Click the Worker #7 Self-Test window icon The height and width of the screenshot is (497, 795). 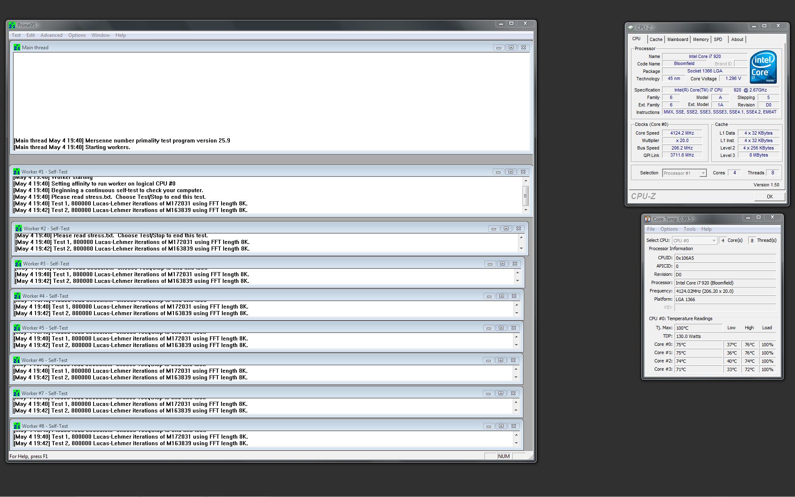(17, 393)
